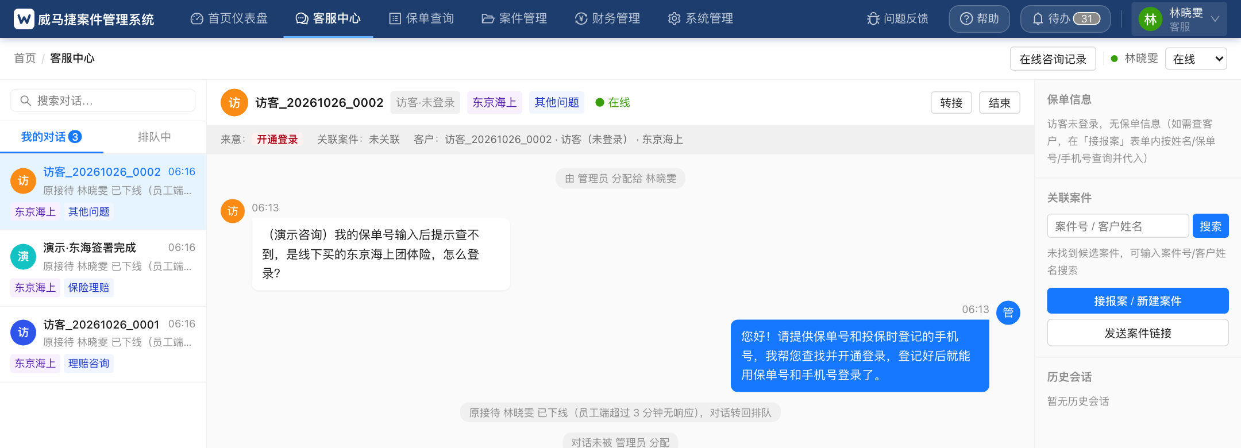Click the 接报案 / 新建案件 button
Image resolution: width=1241 pixels, height=448 pixels.
pyautogui.click(x=1138, y=301)
